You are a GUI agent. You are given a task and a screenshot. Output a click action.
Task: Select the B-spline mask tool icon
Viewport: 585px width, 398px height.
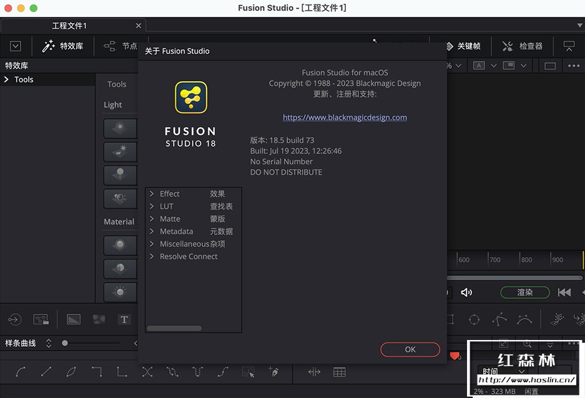(x=524, y=319)
